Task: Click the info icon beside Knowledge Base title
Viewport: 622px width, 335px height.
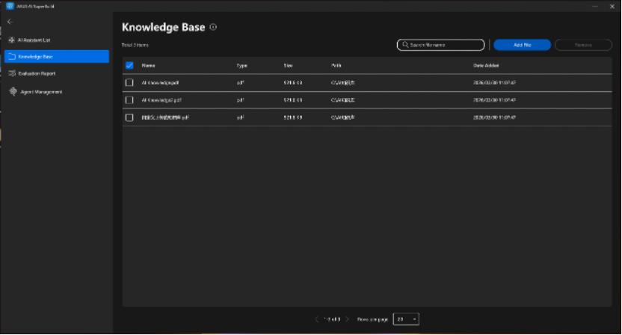Action: (x=213, y=27)
